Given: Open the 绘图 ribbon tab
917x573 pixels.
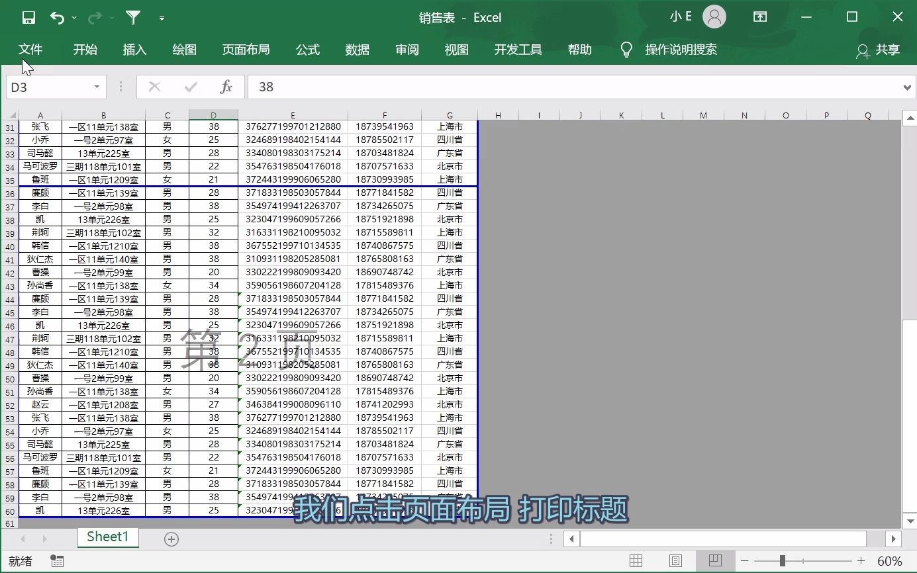Looking at the screenshot, I should [184, 50].
